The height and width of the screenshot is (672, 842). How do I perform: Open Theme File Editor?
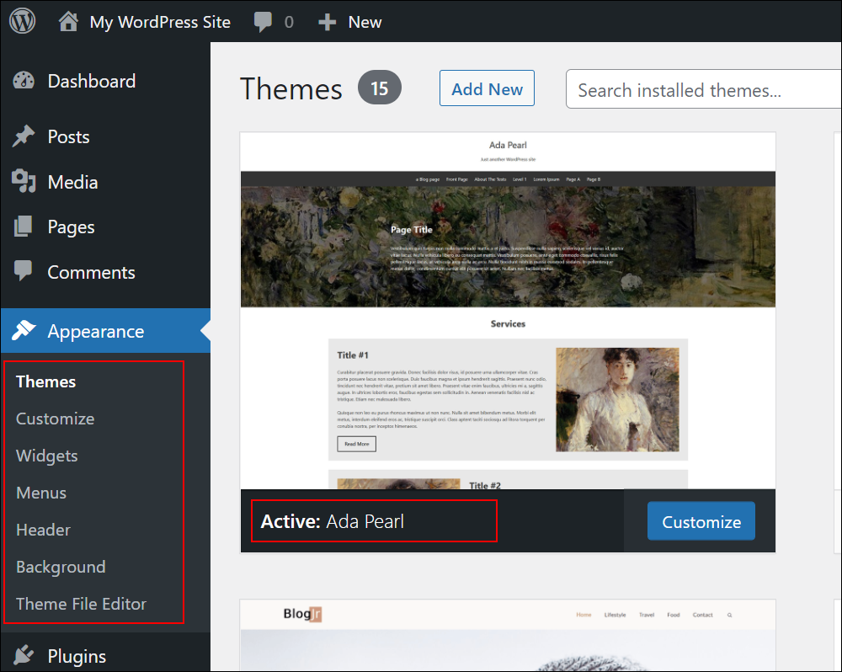coord(81,604)
